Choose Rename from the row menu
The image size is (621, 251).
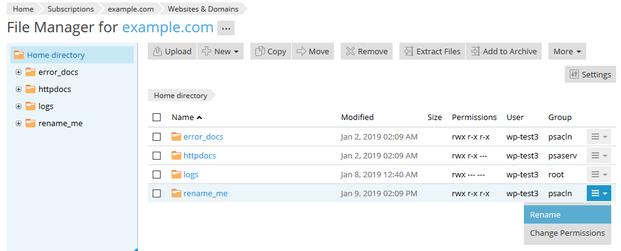click(x=545, y=215)
